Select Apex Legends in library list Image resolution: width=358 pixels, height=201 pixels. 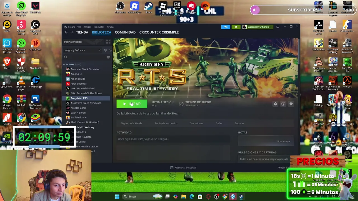click(x=79, y=84)
